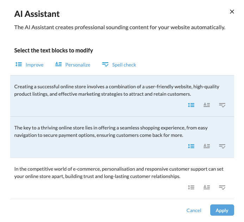
Task: Click the AI Assistant dialog title
Action: pyautogui.click(x=37, y=14)
